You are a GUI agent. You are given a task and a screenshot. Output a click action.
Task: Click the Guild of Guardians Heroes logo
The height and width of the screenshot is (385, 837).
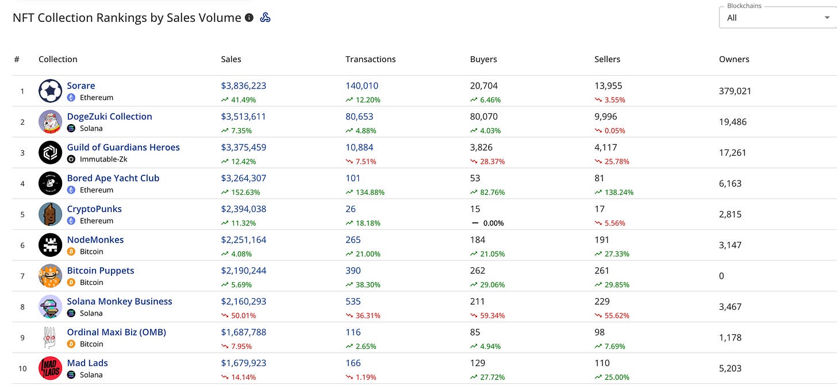(50, 152)
